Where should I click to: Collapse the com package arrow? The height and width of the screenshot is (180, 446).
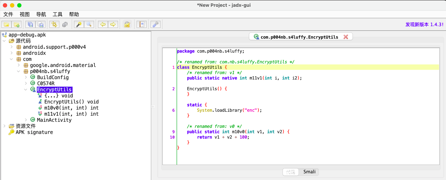click(x=12, y=59)
